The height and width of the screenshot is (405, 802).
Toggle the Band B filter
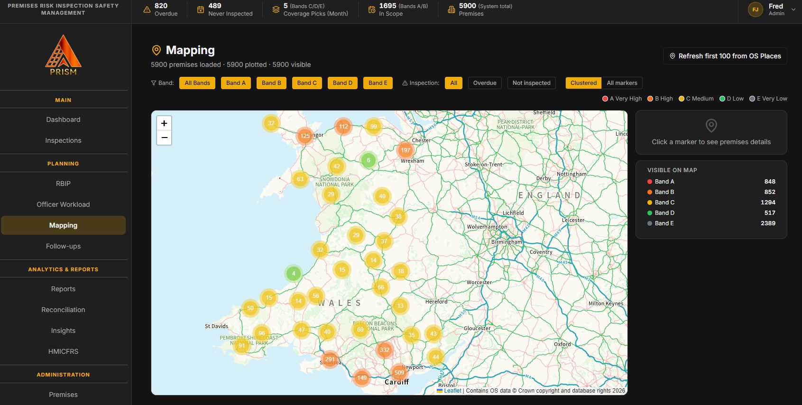pos(271,83)
